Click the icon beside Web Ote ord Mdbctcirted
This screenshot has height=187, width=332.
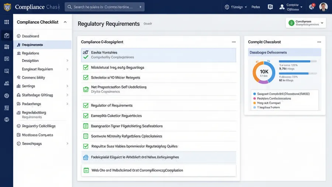pos(86,170)
